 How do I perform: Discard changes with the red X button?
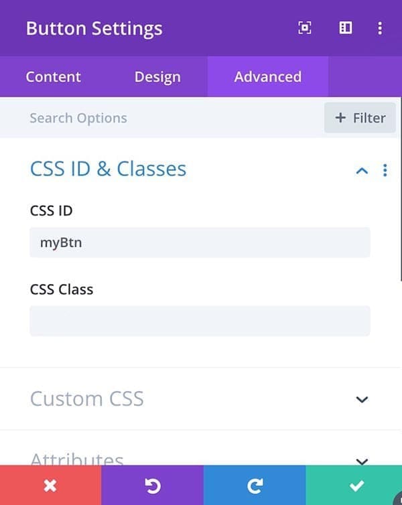(x=50, y=485)
